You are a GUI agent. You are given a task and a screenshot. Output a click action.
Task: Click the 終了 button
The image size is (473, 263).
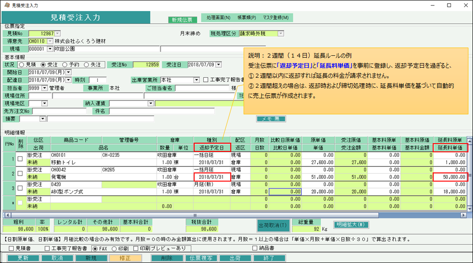tap(269, 258)
